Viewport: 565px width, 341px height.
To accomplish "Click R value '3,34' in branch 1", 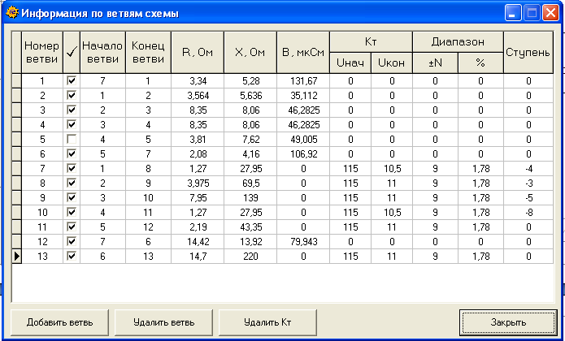I will [x=198, y=81].
